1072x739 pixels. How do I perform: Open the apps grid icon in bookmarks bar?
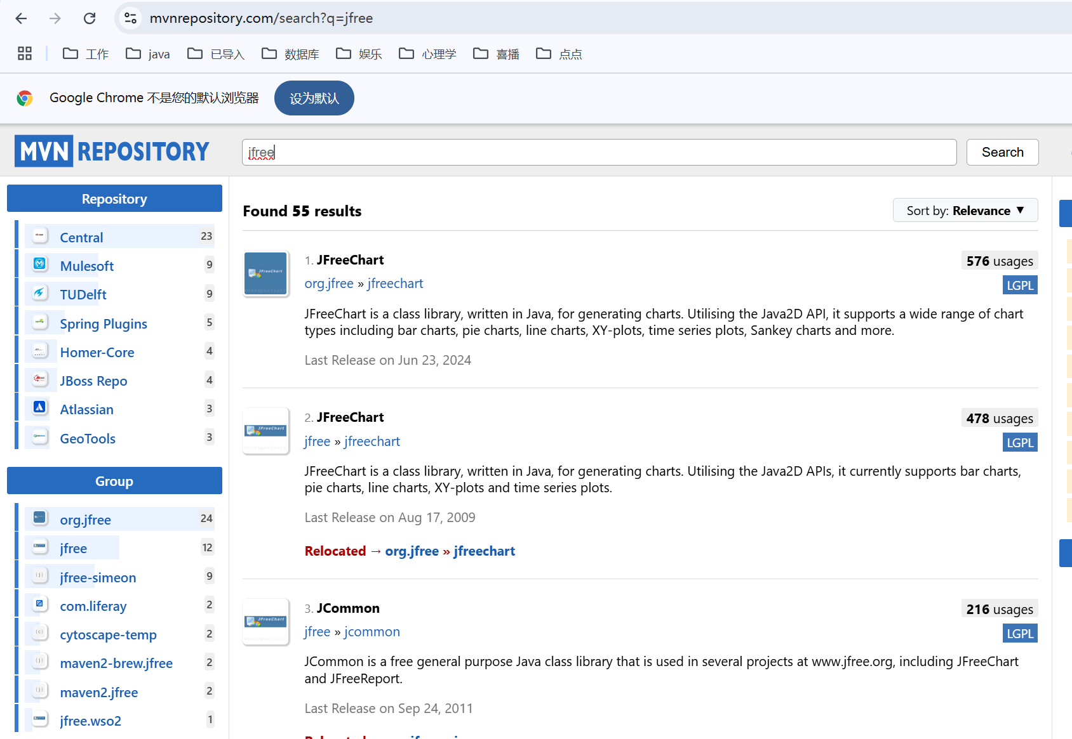(25, 54)
